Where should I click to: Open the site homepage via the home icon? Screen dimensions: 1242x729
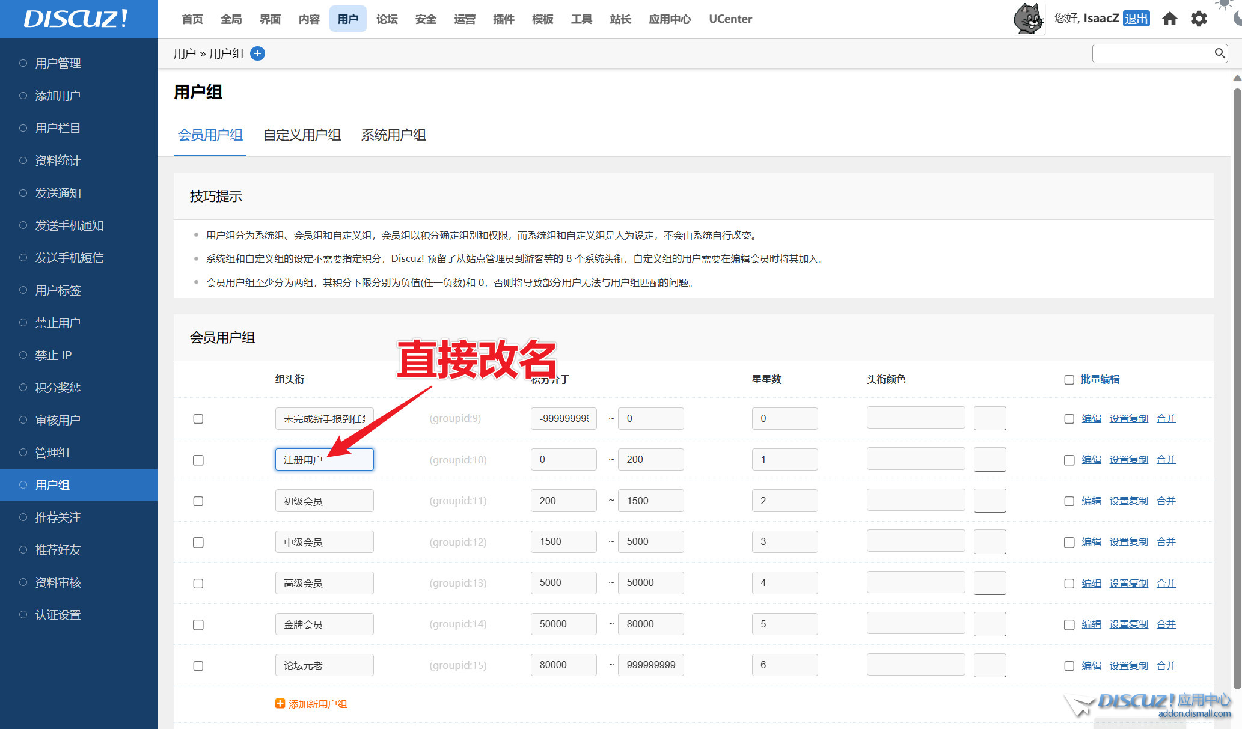click(x=1169, y=18)
